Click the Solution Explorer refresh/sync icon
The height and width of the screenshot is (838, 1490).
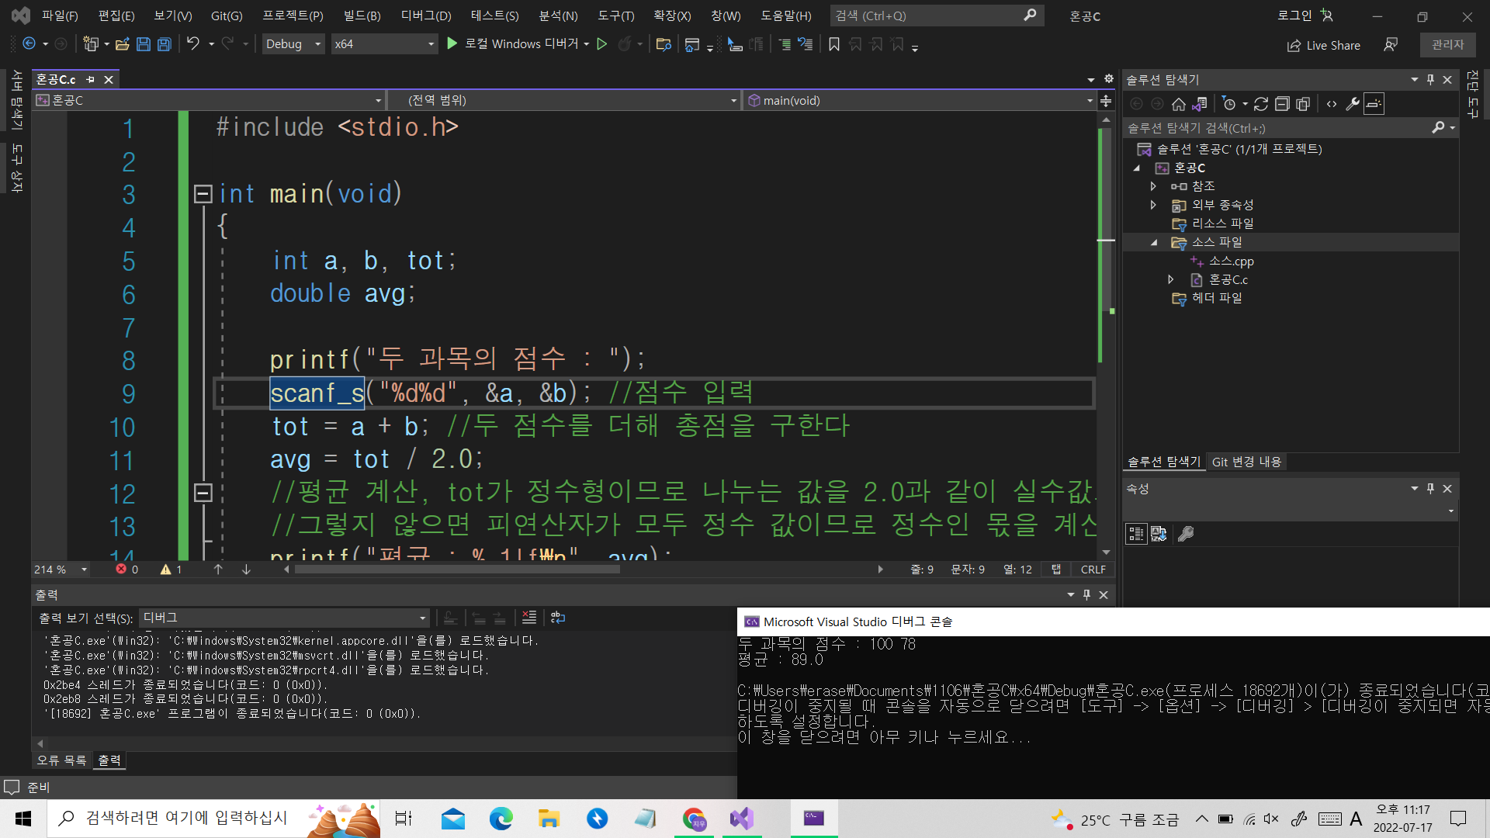click(x=1261, y=104)
